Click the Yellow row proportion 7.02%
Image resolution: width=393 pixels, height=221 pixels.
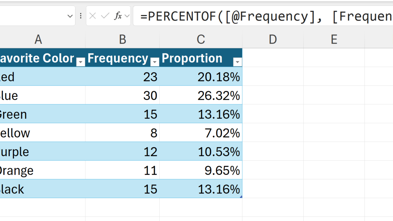(x=201, y=133)
